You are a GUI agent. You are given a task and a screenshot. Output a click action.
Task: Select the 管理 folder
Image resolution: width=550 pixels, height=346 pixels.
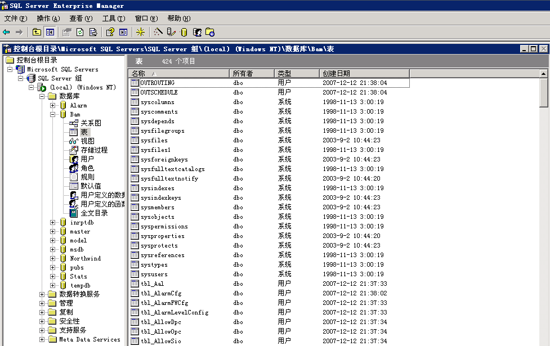click(66, 303)
